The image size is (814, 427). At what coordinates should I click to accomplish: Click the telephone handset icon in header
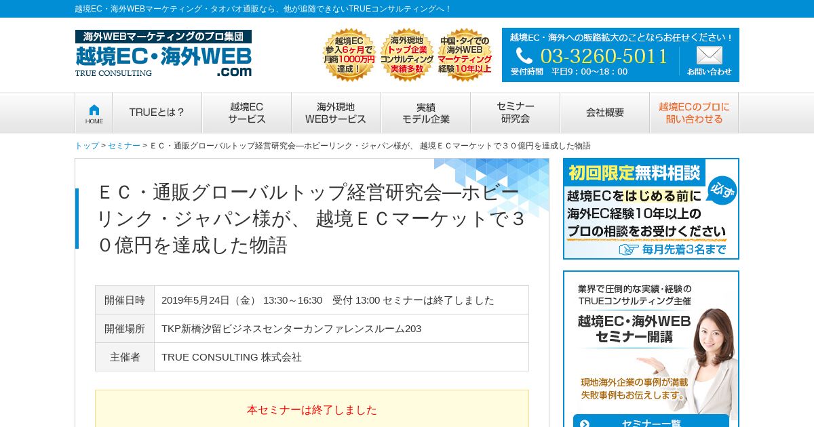[x=524, y=56]
